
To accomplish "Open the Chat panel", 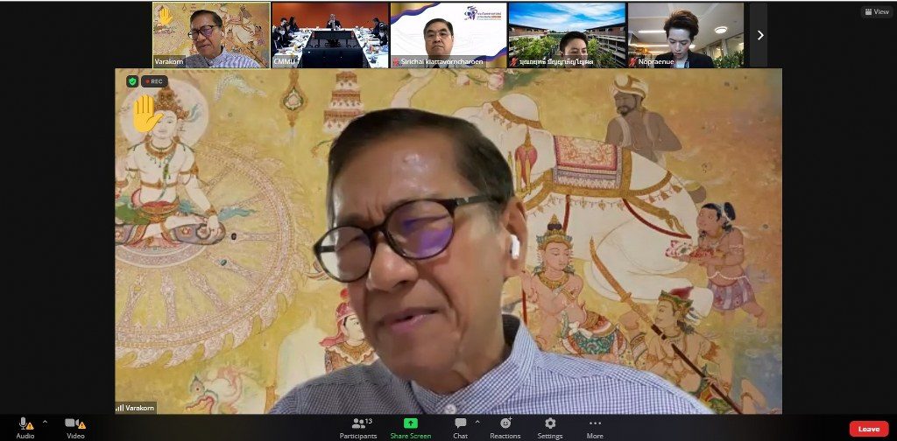I will 461,427.
